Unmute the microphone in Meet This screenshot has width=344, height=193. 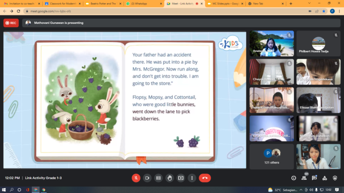[136, 178]
